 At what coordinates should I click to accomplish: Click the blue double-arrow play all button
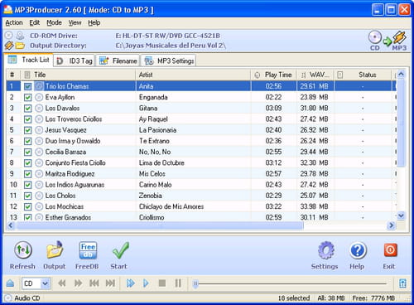pos(130,283)
